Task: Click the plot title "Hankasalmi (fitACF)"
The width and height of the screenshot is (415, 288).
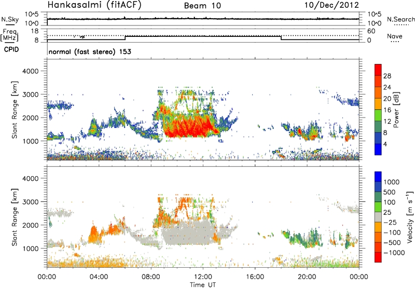Action: point(94,5)
